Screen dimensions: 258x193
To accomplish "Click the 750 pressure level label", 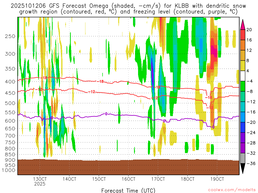I will click(x=10, y=142).
